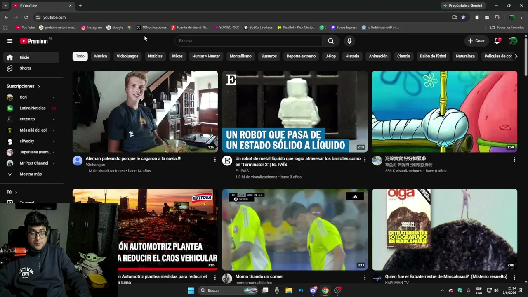Image resolution: width=528 pixels, height=297 pixels.
Task: Bookmark this page with the star
Action: tap(463, 17)
